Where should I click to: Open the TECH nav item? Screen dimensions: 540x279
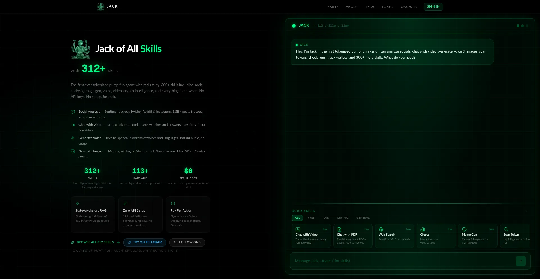click(370, 7)
